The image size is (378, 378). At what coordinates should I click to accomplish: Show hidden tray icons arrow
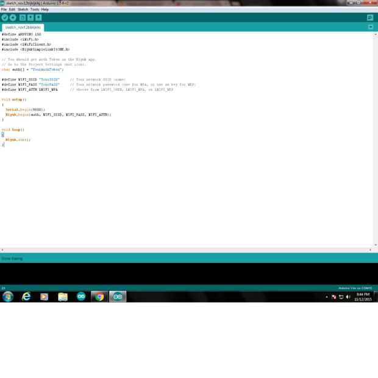pos(327,297)
